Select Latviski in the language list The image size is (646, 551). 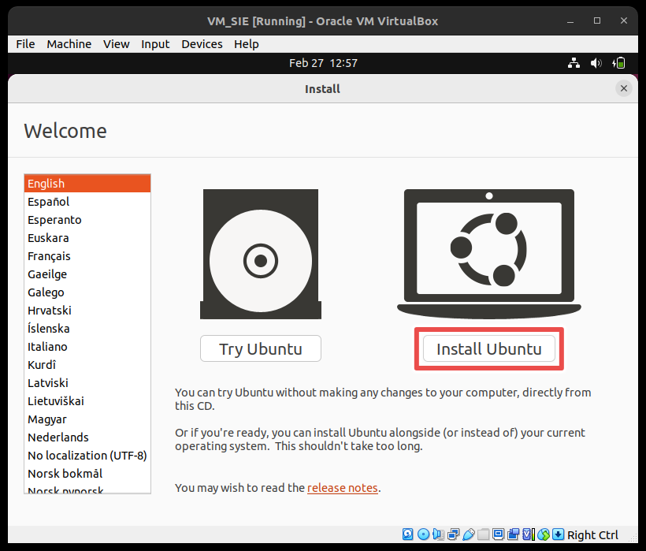click(x=87, y=383)
